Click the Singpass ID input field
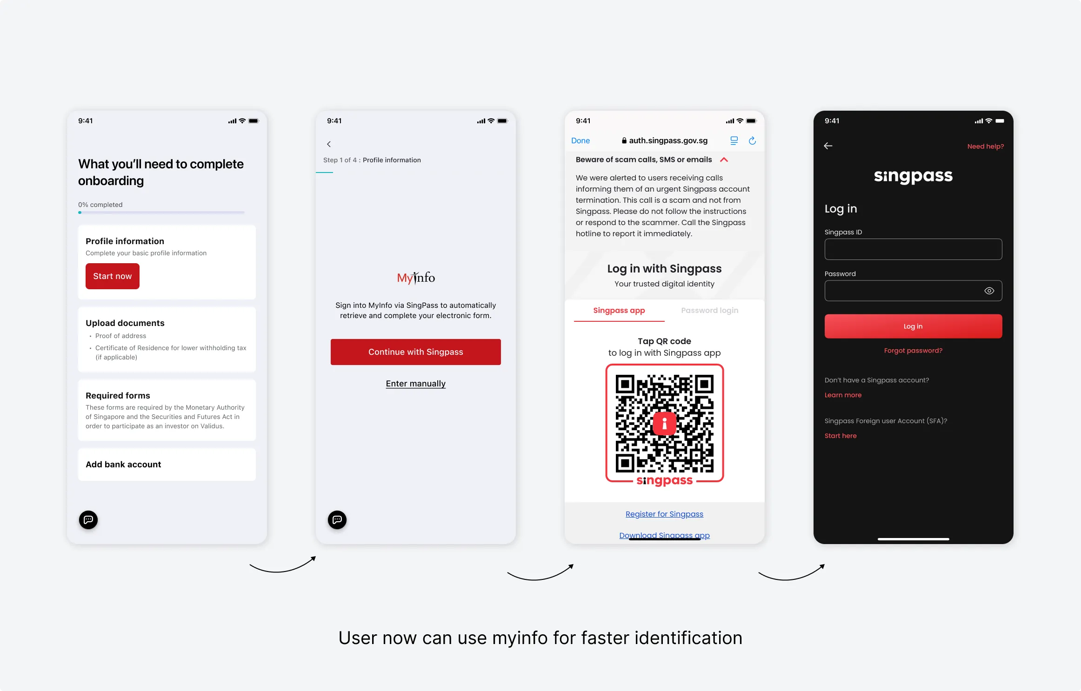1081x691 pixels. click(913, 249)
